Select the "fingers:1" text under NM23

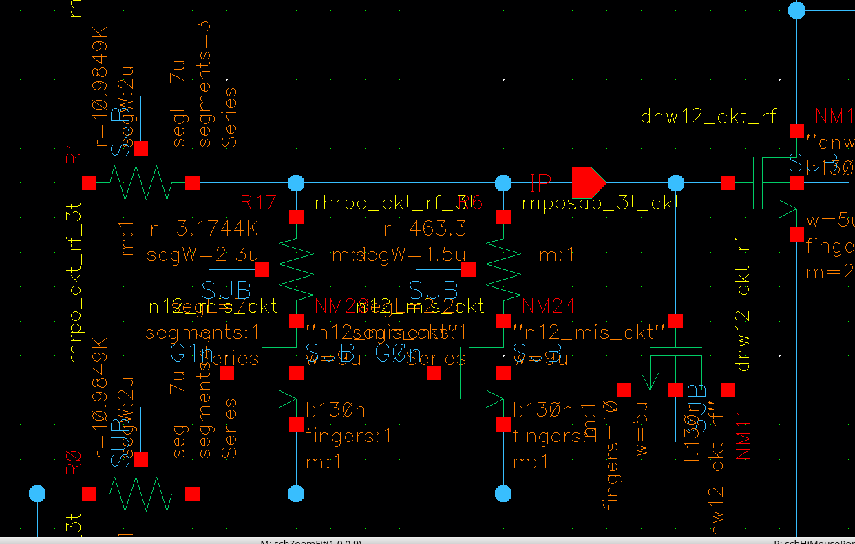coord(348,436)
